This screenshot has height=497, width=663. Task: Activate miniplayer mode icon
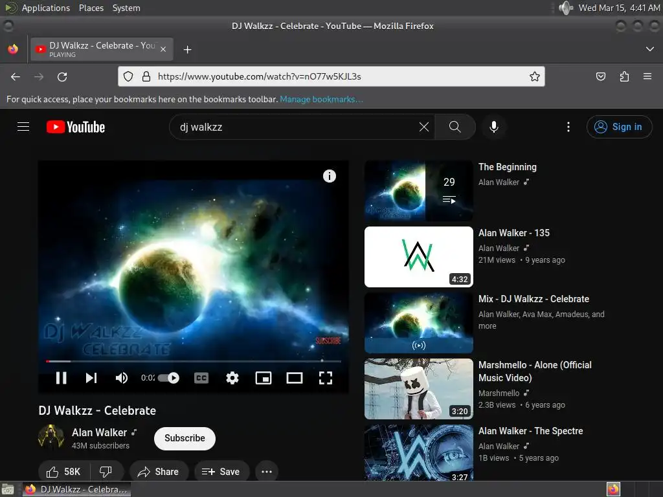tap(264, 378)
